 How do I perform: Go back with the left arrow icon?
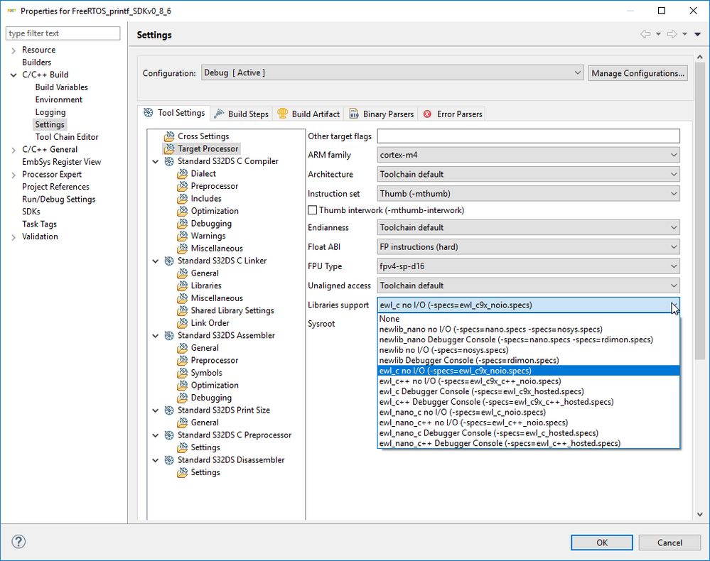pos(645,34)
